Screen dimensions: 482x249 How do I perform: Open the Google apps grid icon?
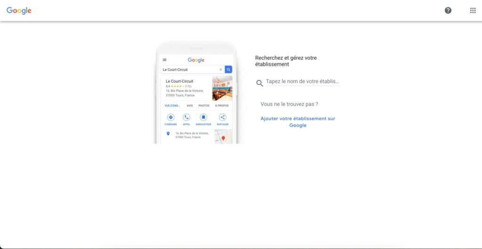[x=473, y=10]
